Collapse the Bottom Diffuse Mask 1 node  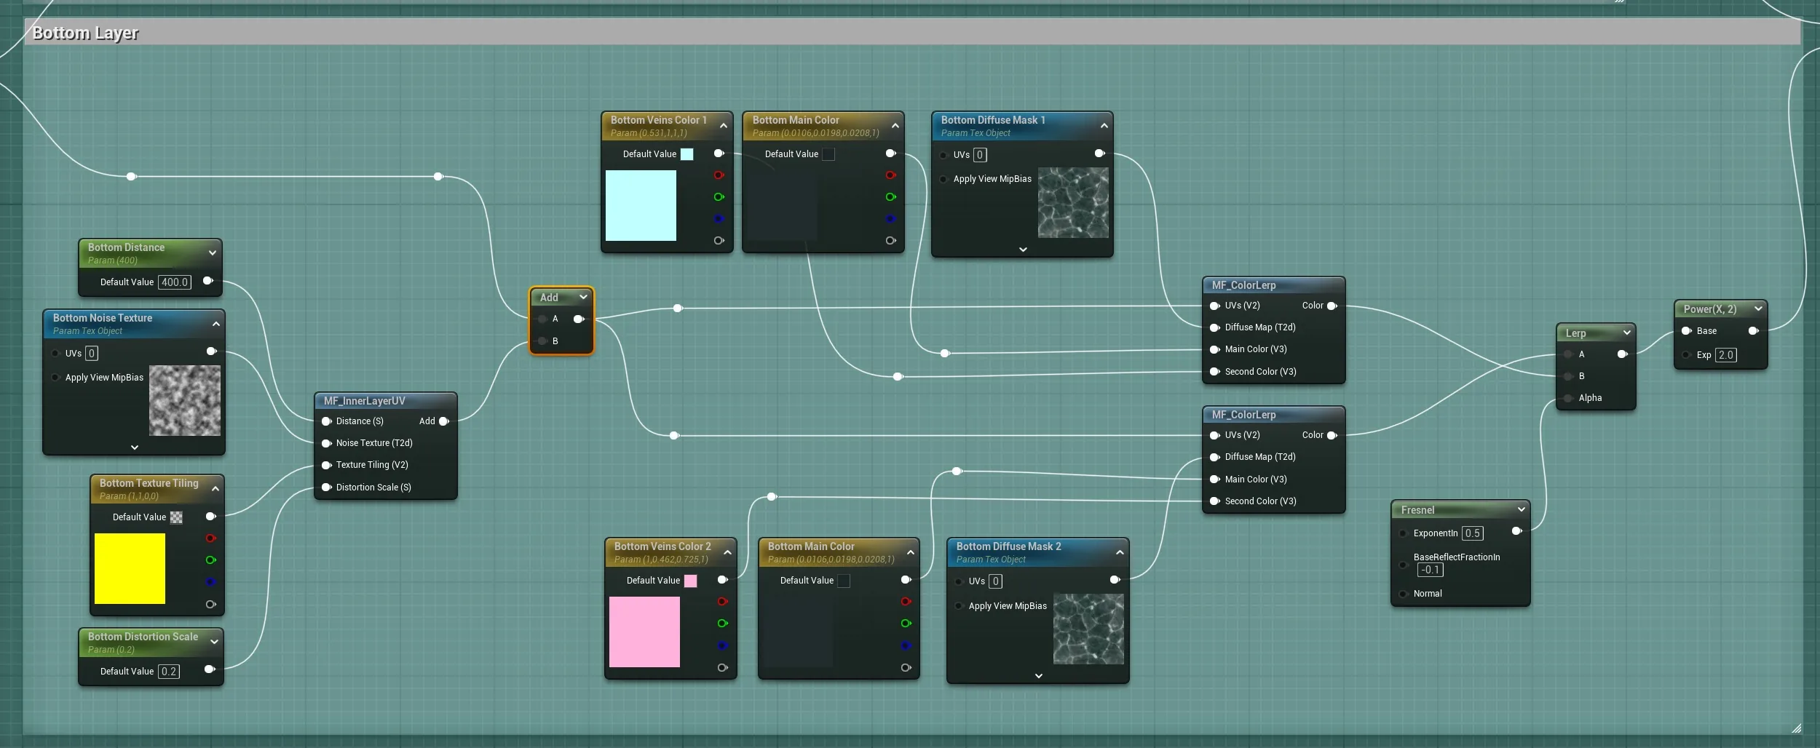(1104, 126)
